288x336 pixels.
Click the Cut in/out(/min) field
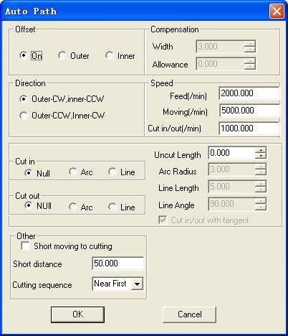click(x=249, y=129)
